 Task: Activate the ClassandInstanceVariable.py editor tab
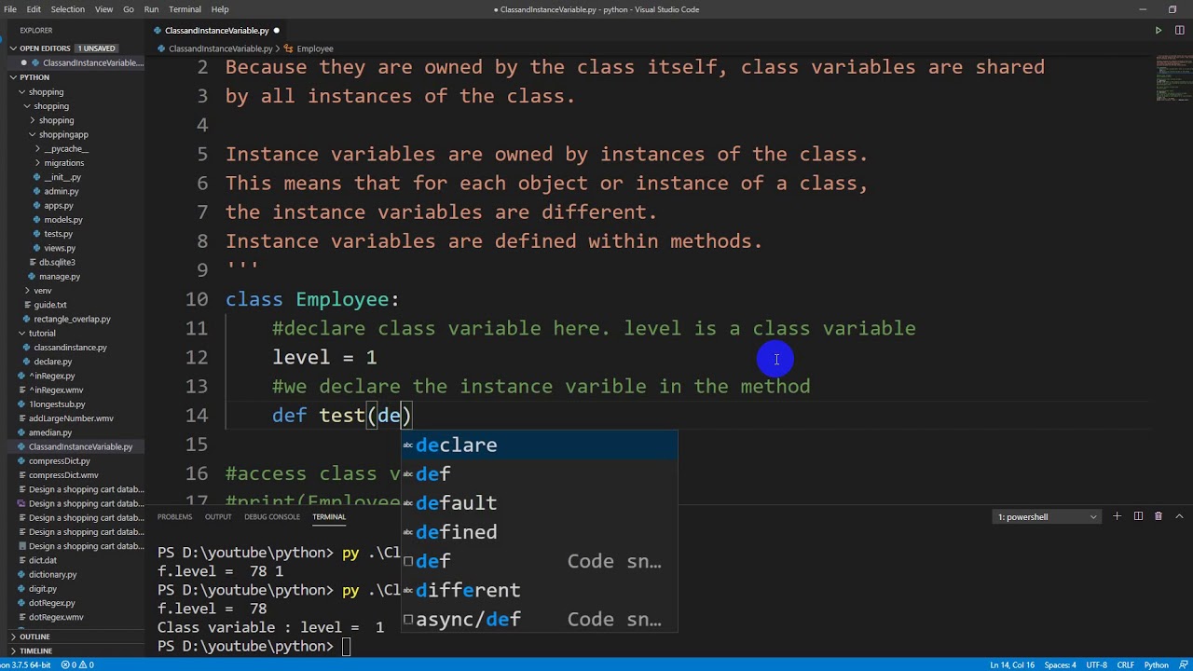click(216, 31)
